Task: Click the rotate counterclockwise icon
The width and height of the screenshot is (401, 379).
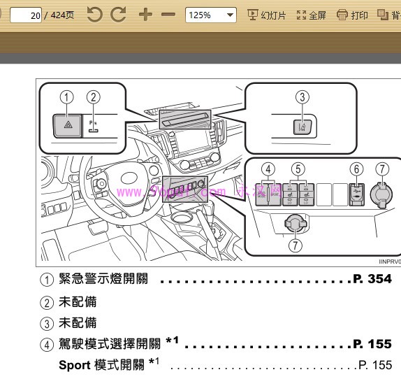Action: point(94,15)
